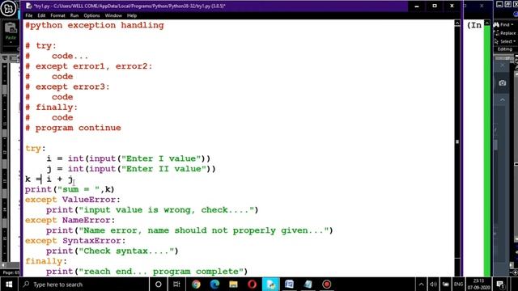The width and height of the screenshot is (518, 291).
Task: Open the screen recorder taskbar icon
Action: 327,284
